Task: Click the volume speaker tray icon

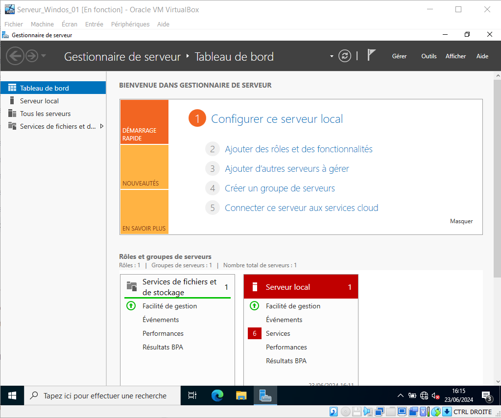Action: coord(435,395)
